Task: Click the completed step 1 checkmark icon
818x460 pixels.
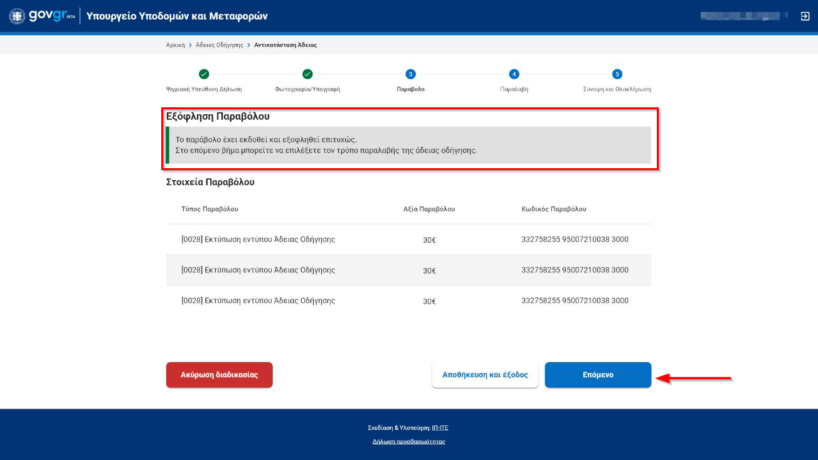Action: coord(204,74)
